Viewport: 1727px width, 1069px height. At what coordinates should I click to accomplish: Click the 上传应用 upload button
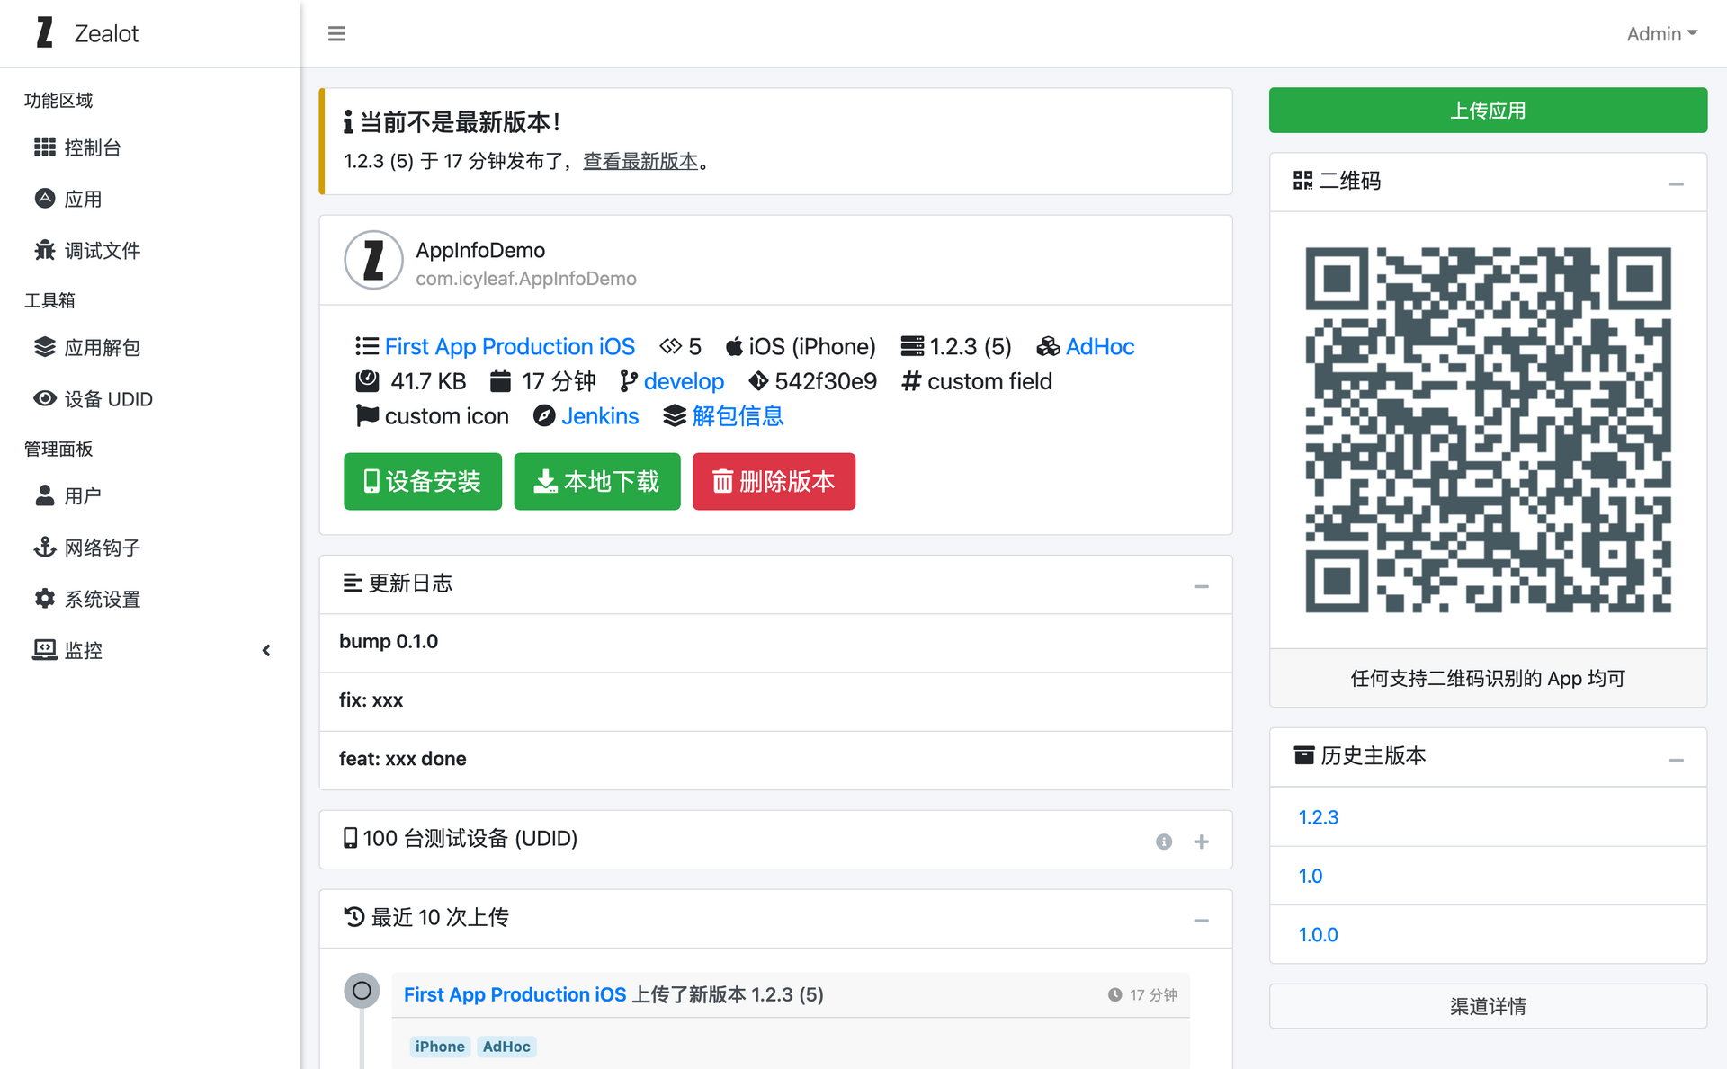coord(1488,111)
